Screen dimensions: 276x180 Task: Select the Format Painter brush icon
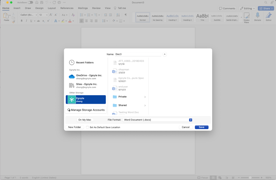point(13,22)
